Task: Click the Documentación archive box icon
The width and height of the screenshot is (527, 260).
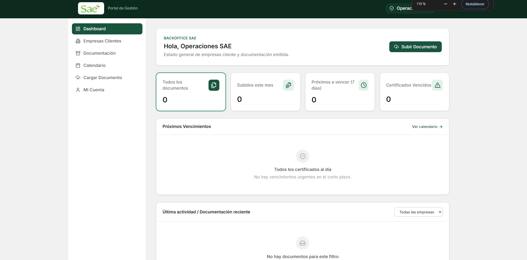Action: [78, 53]
